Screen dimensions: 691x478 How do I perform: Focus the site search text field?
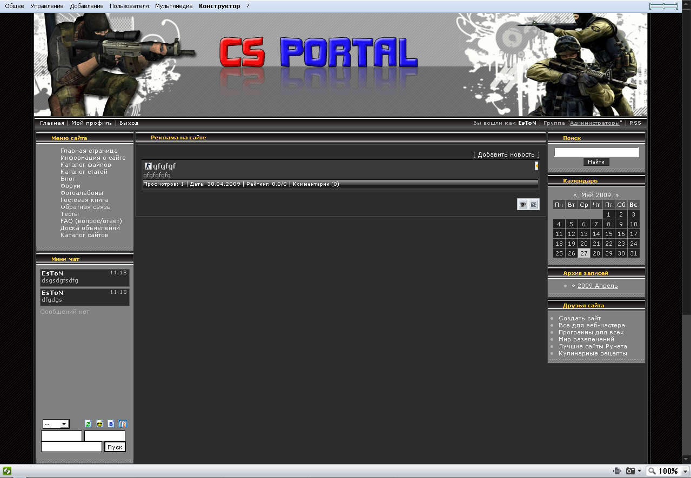click(596, 152)
